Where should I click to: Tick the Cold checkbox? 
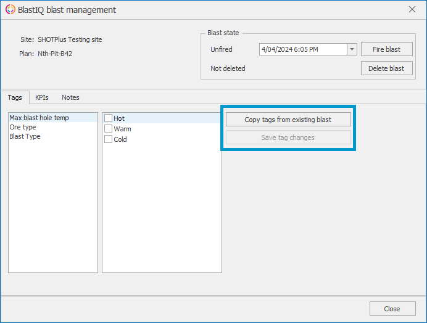point(108,139)
